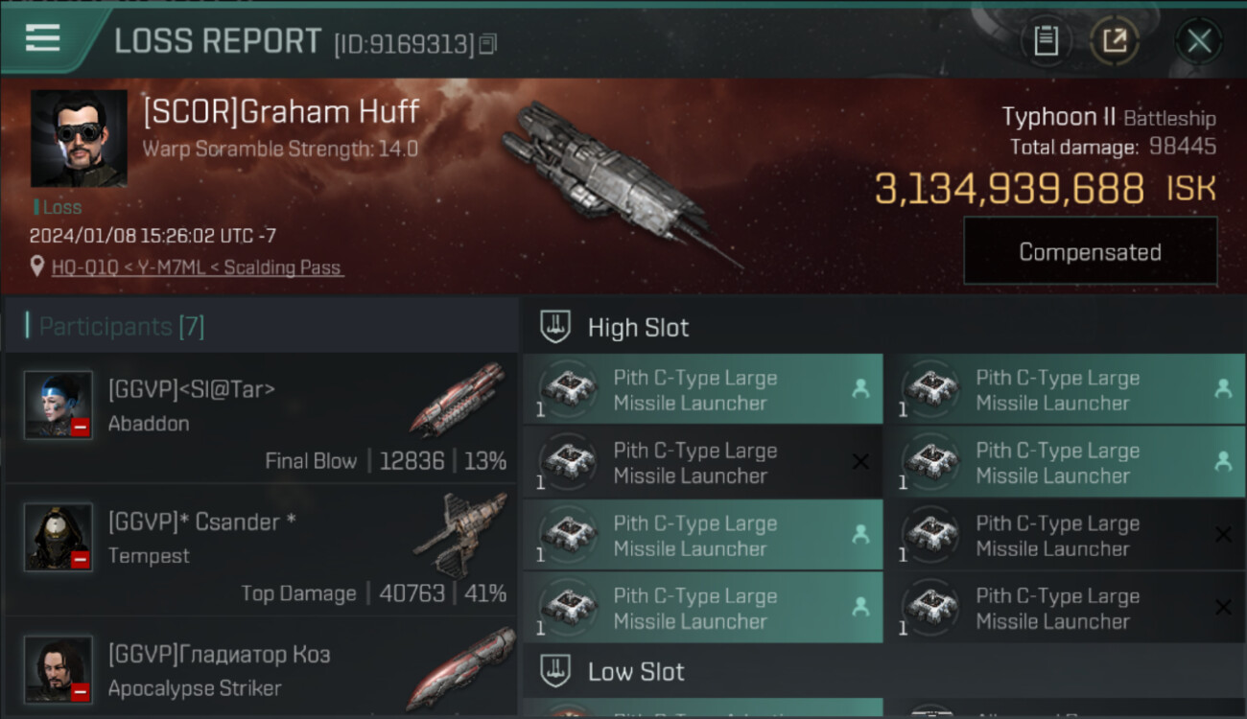The image size is (1247, 719).
Task: Click the share report icon
Action: tap(1115, 40)
